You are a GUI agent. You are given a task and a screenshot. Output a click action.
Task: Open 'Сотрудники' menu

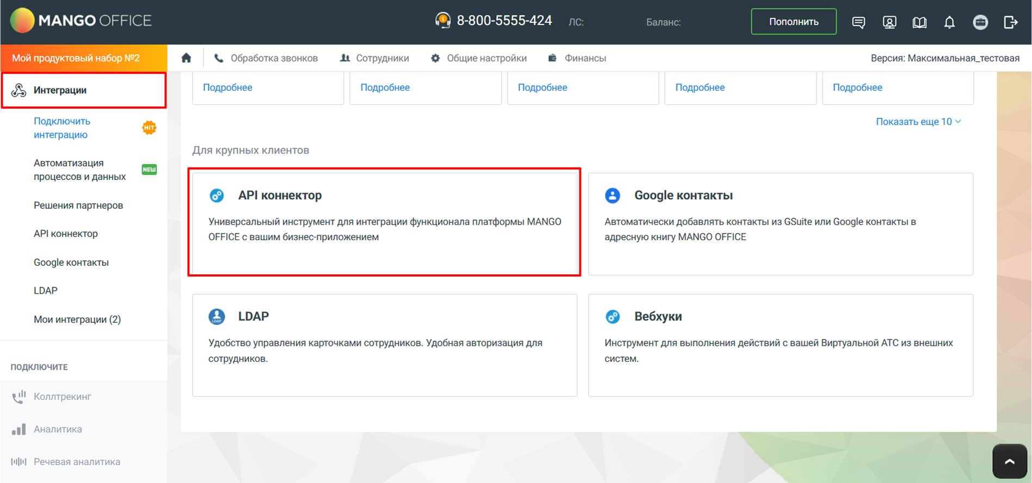pyautogui.click(x=374, y=58)
